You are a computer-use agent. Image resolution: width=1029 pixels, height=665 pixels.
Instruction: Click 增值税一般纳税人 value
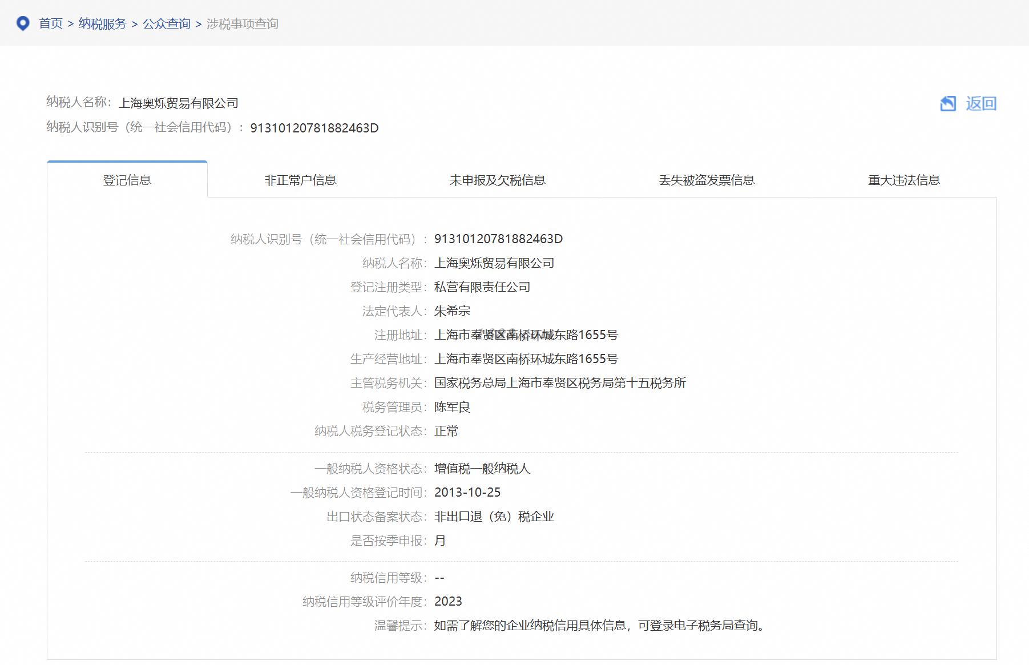pos(482,469)
